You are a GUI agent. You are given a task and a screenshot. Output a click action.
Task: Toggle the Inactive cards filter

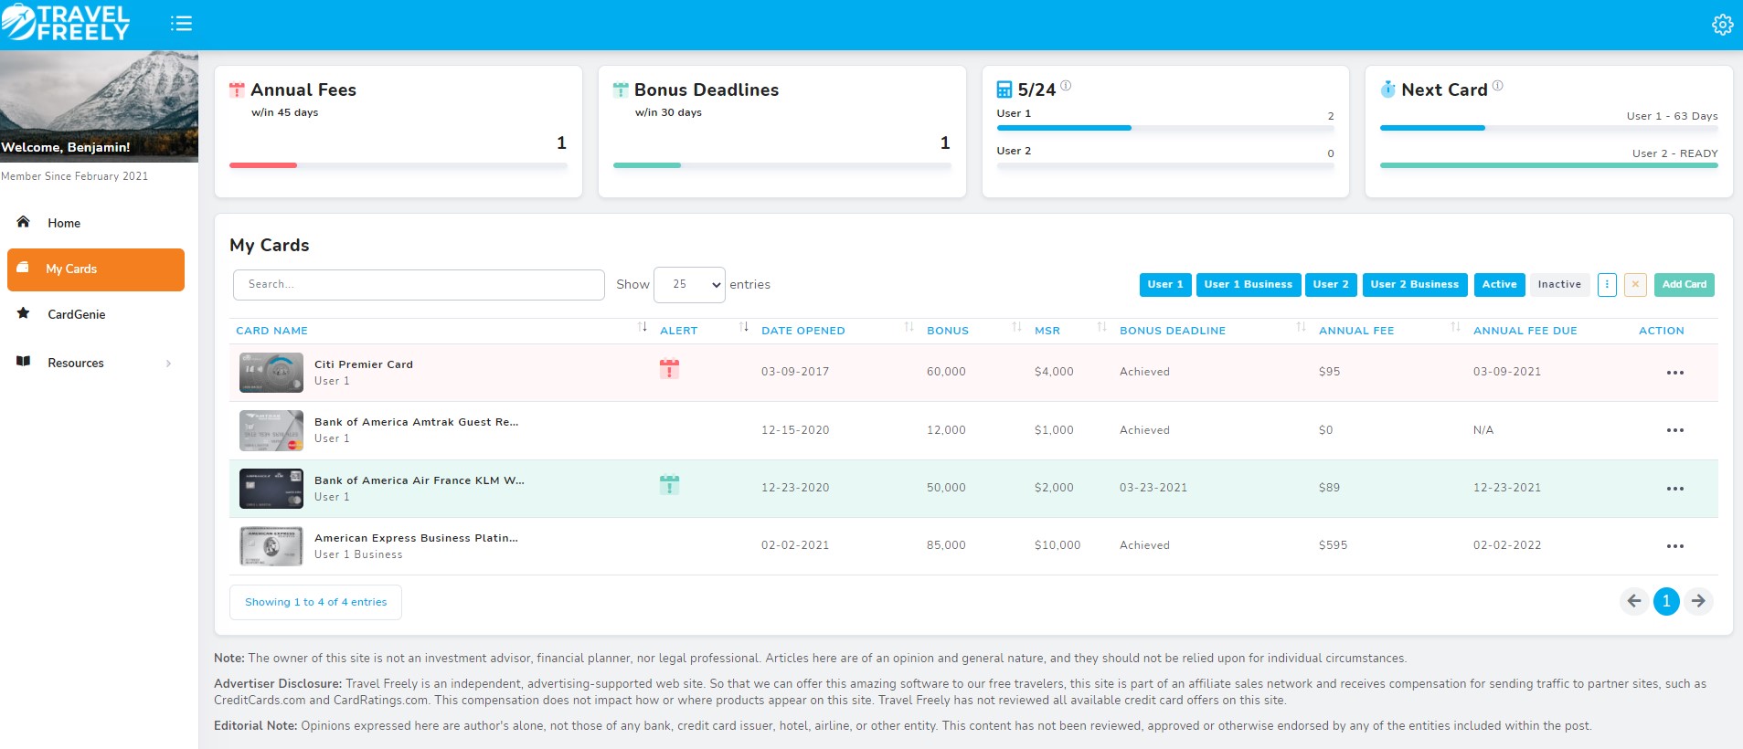pyautogui.click(x=1559, y=285)
